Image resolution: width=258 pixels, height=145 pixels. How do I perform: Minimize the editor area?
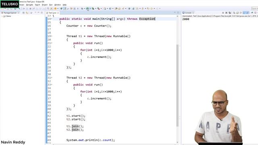(175, 12)
